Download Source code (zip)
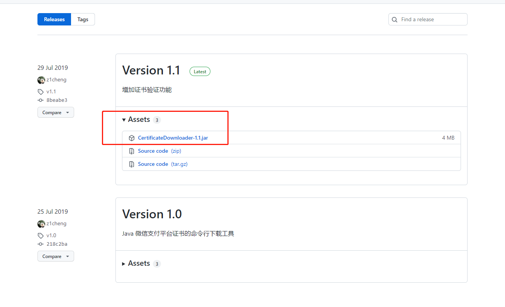505x307 pixels. (x=159, y=151)
